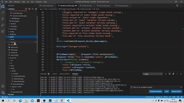
Task: Open the Accounts menu icon
Action: point(3,86)
